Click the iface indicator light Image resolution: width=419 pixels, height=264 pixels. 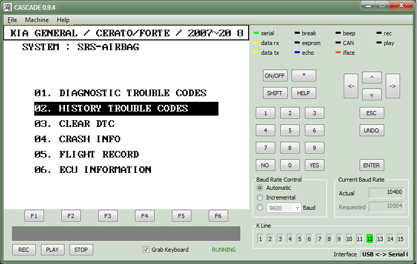tap(338, 53)
